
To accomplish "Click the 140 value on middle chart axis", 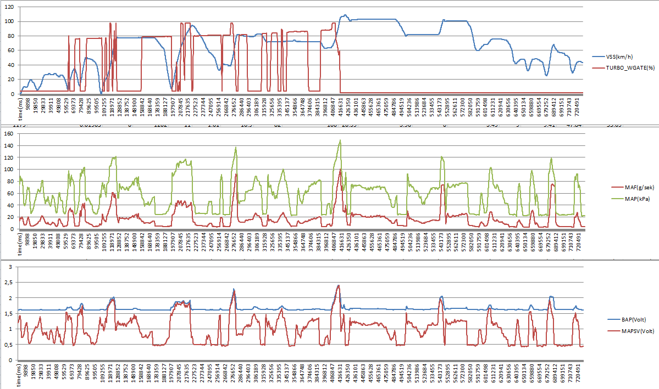I will pos(8,146).
